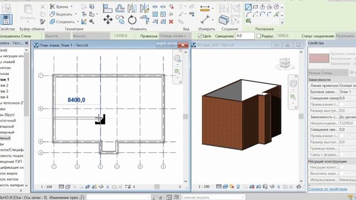Select the Offset tool
This screenshot has height=200, width=356.
pyautogui.click(x=120, y=8)
